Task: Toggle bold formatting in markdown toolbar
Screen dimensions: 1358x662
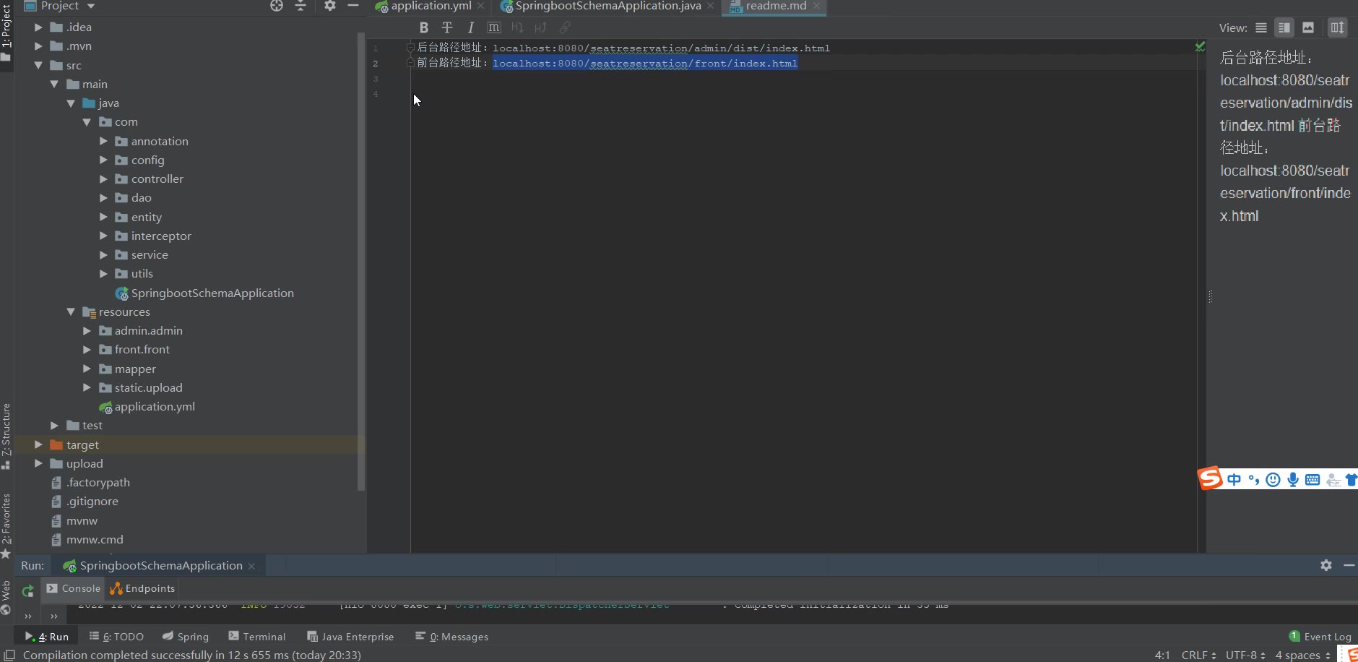Action: coord(424,27)
